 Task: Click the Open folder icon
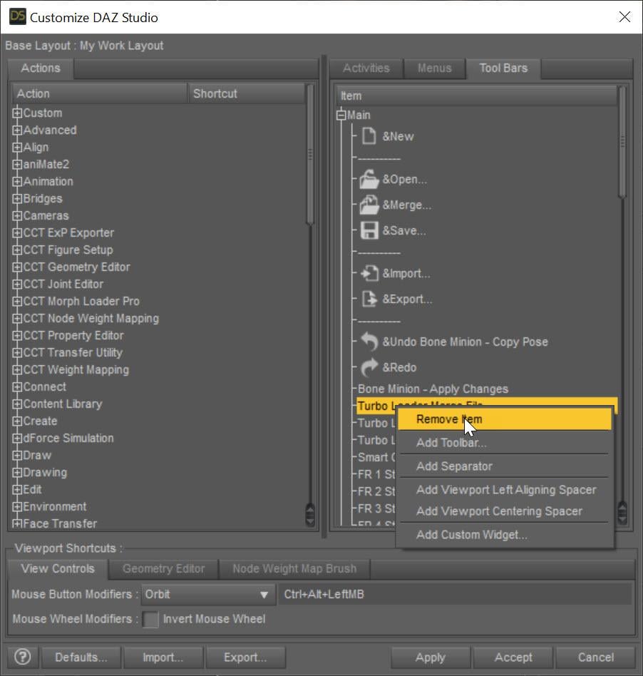click(369, 179)
